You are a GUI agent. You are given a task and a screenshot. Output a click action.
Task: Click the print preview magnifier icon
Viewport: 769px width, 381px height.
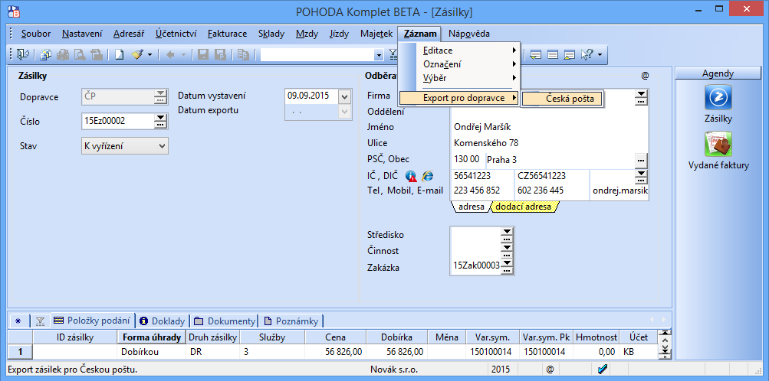click(80, 55)
